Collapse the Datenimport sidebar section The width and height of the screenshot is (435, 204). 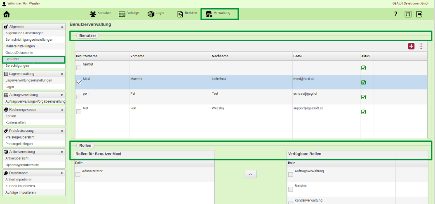pyautogui.click(x=62, y=173)
